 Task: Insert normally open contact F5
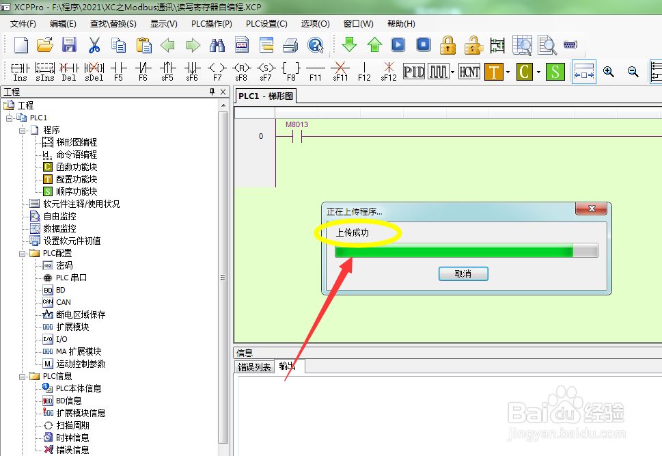(x=119, y=71)
